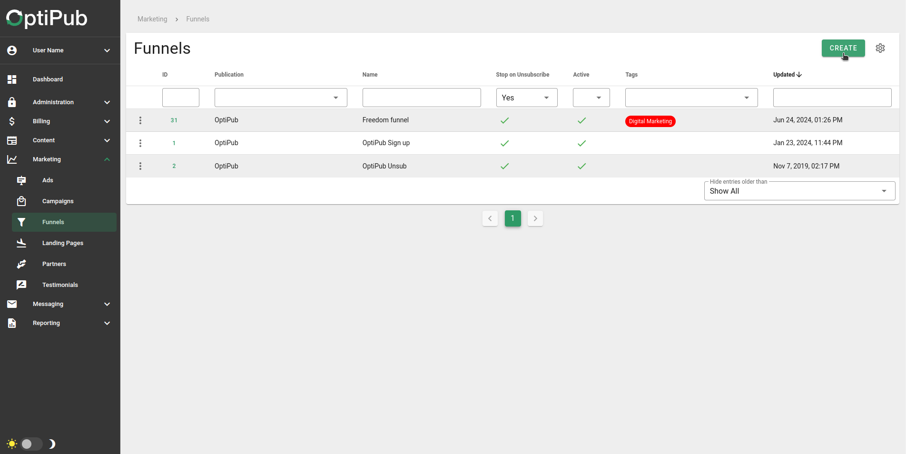Sort by Publication column header

pyautogui.click(x=229, y=75)
